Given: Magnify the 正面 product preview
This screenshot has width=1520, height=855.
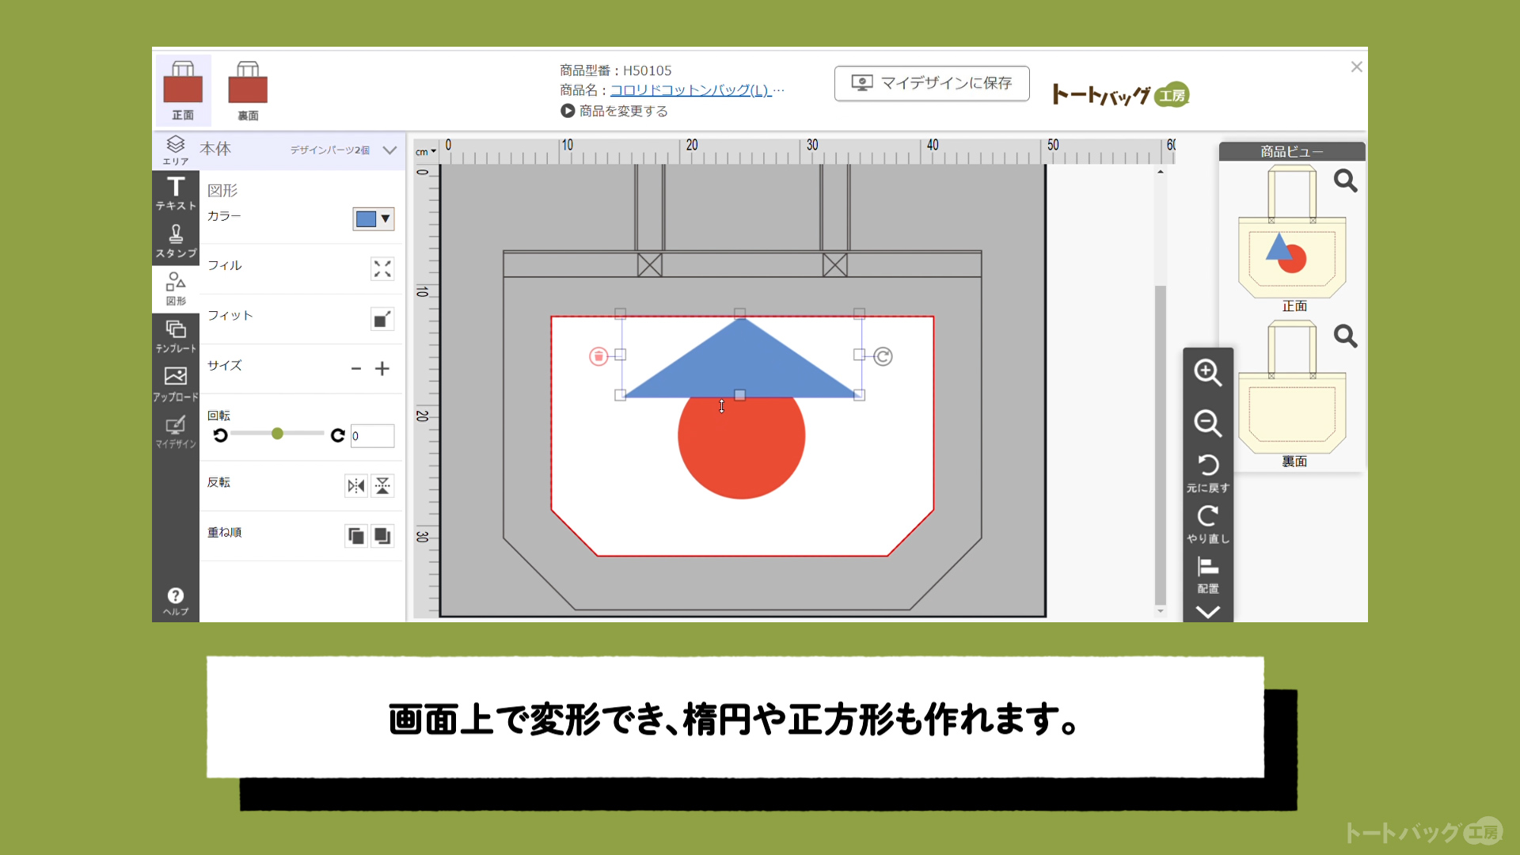Looking at the screenshot, I should [x=1345, y=181].
